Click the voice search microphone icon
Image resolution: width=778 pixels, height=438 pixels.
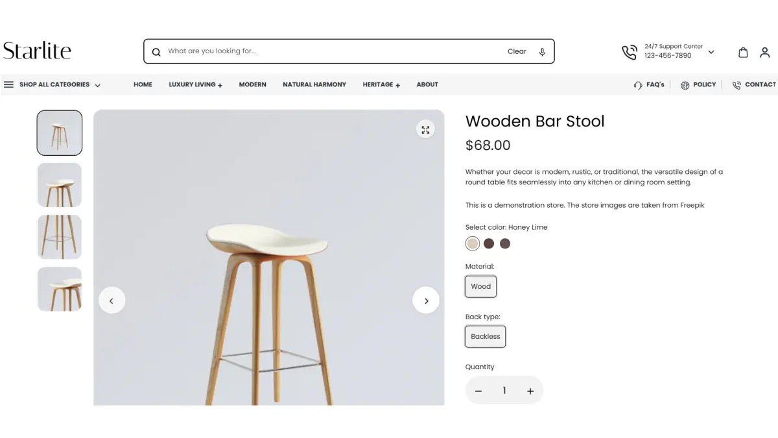[542, 51]
